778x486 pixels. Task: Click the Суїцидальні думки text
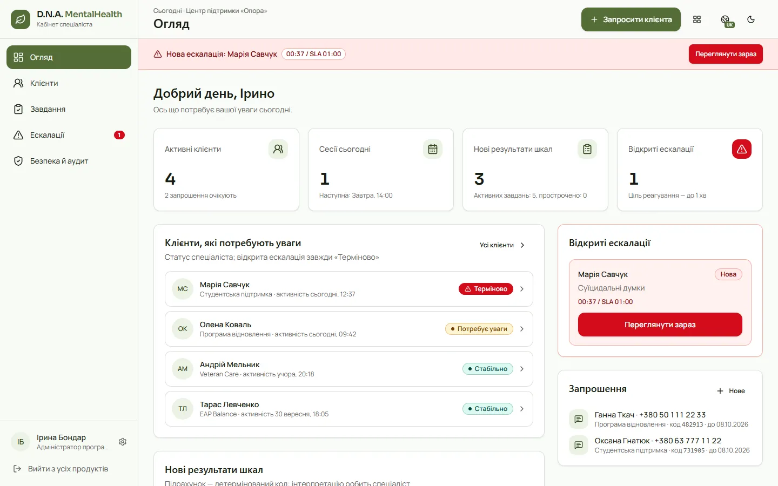[611, 288]
